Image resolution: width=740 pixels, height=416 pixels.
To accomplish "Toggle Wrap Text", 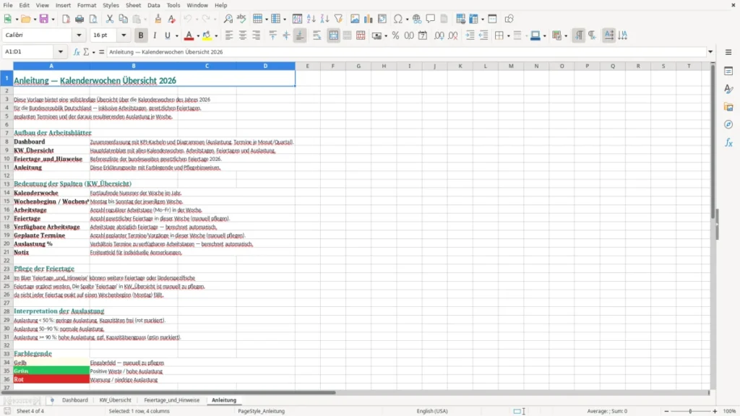I will [317, 35].
